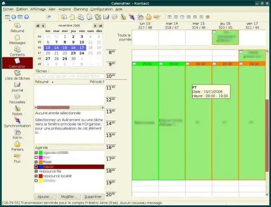Viewport: 271px width, 207px height.
Task: Select the 09:00 event on mar 14
Action: coord(172,121)
